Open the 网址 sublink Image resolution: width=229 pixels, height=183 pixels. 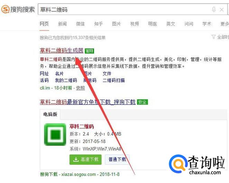pos(44,74)
